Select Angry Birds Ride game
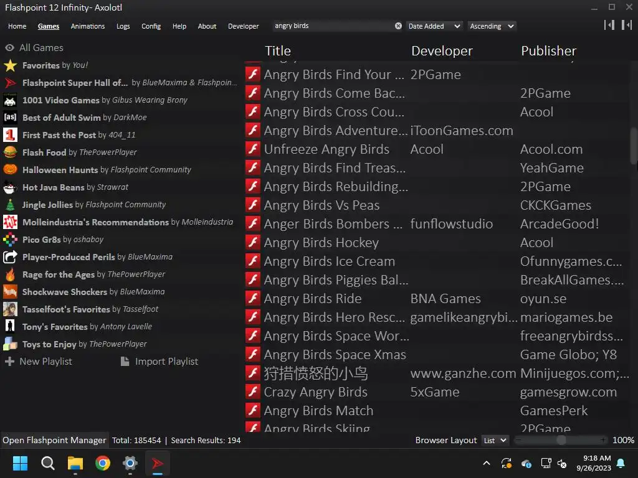Viewport: 638px width, 478px height. point(438,299)
